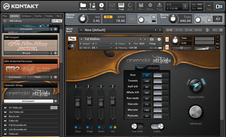Click Instruments under Cinematic Strings
The width and height of the screenshot is (226, 137).
[28, 101]
